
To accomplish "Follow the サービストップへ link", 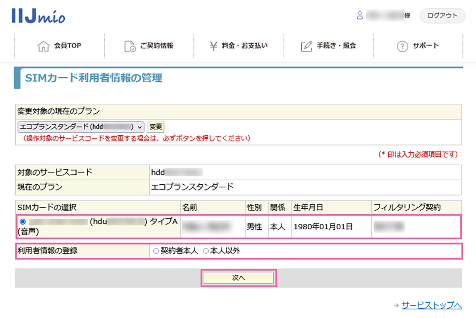I will point(431,305).
